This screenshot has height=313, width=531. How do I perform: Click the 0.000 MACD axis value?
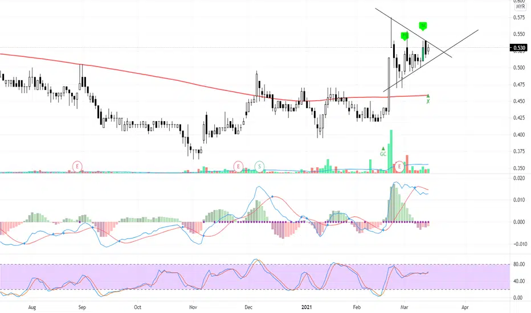(519, 222)
